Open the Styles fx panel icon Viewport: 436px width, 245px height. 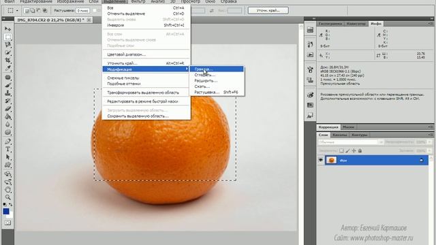click(311, 116)
